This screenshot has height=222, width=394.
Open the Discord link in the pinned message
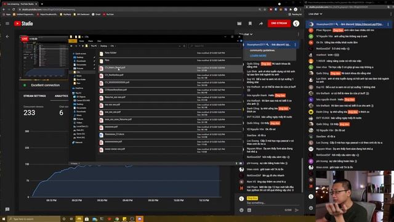[x=369, y=25]
